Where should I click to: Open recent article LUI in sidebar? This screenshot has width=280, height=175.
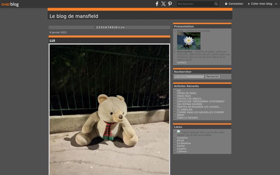(179, 91)
